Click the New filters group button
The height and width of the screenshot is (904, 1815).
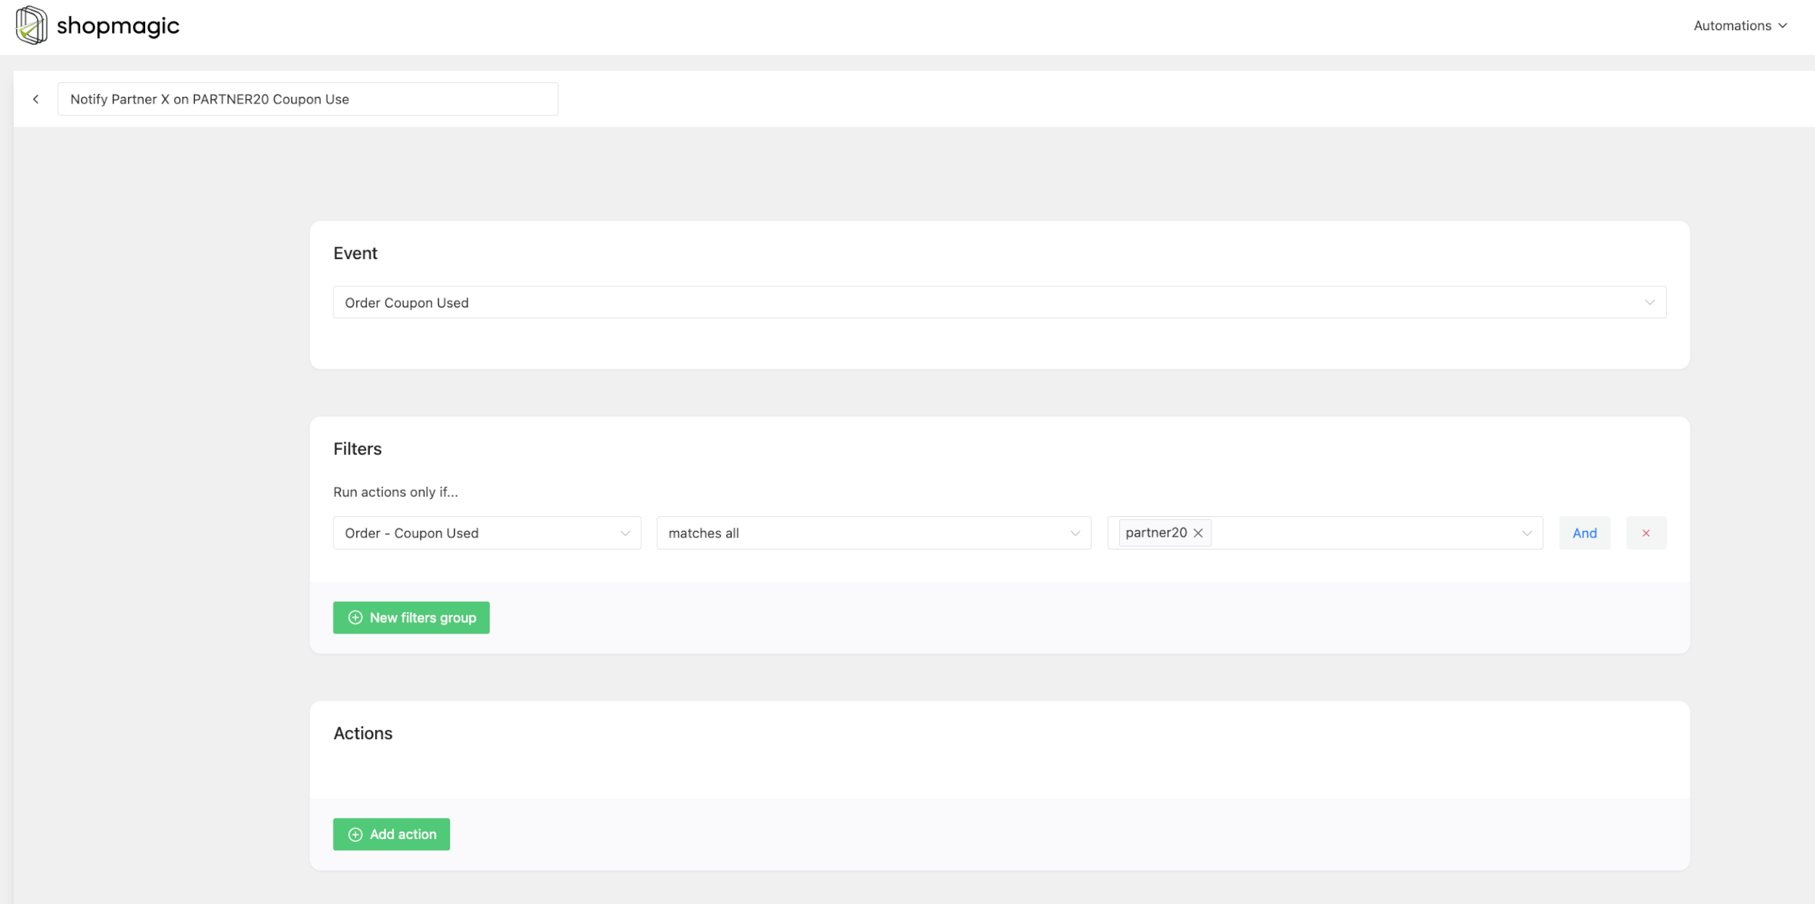click(x=411, y=618)
